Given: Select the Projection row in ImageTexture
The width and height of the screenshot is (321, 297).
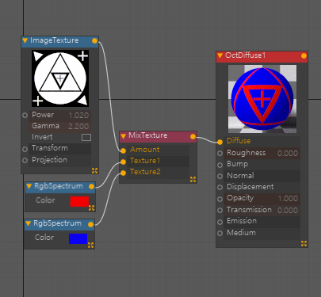Looking at the screenshot, I should tap(60, 160).
